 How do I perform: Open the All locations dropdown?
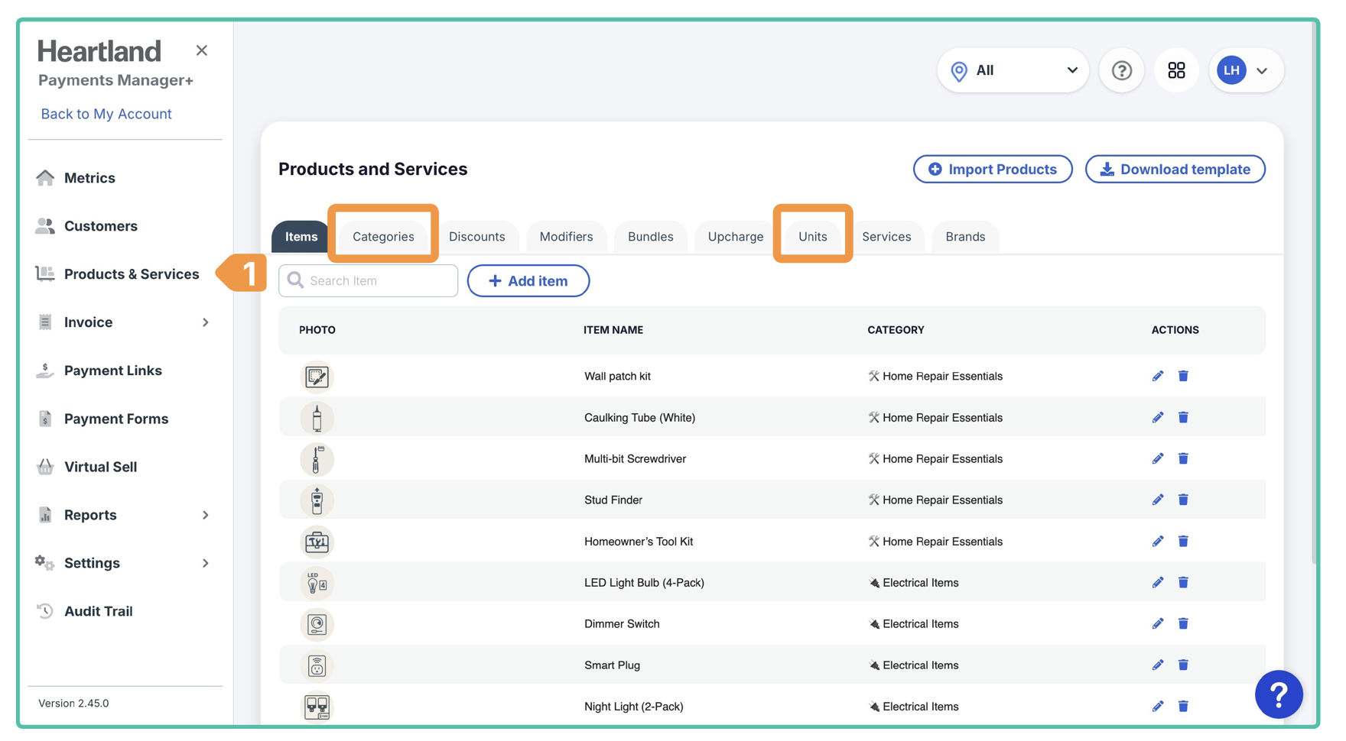pos(1013,70)
